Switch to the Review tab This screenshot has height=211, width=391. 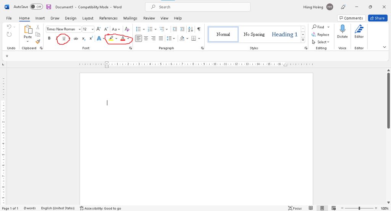pyautogui.click(x=149, y=18)
